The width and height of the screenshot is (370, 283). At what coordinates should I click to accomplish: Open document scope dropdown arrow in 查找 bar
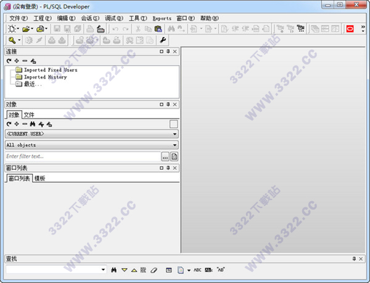pyautogui.click(x=189, y=270)
